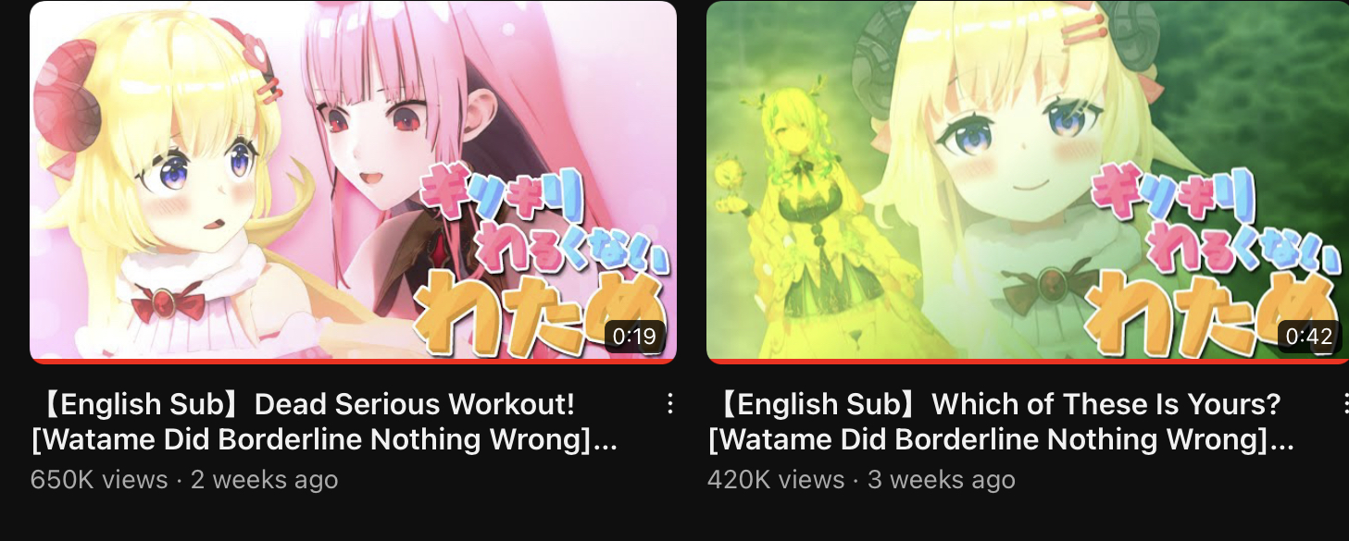The width and height of the screenshot is (1349, 541).
Task: Click the 650K views metadata text
Action: (99, 480)
